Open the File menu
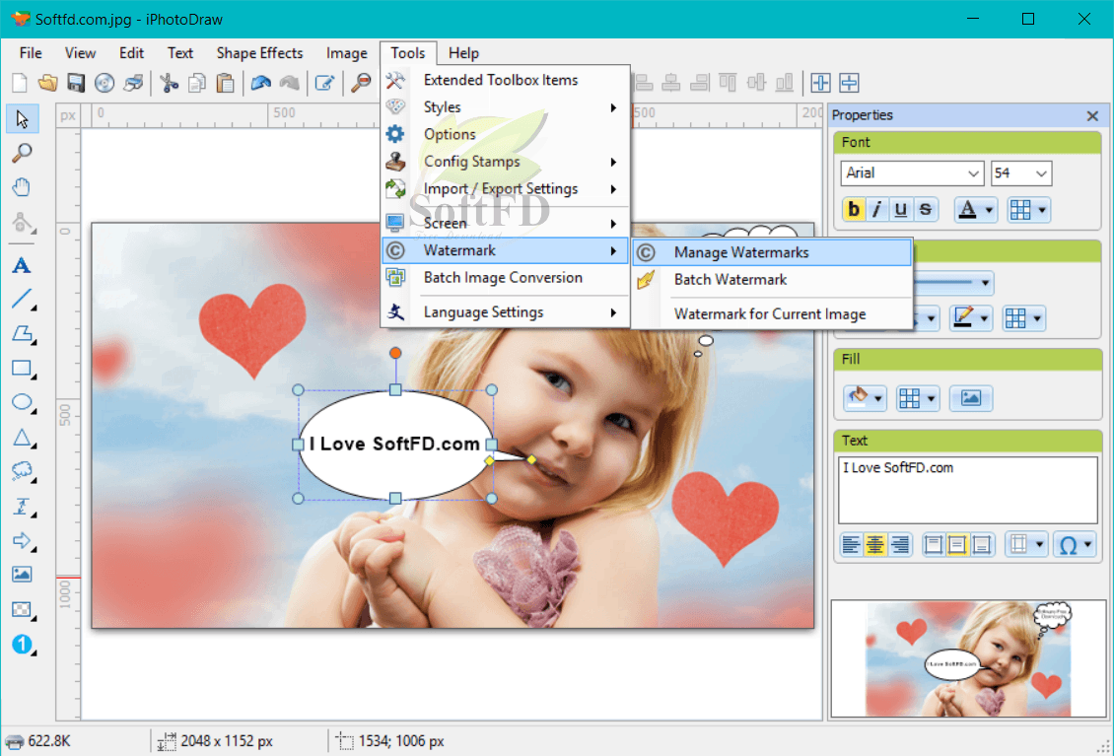Screen dimensions: 1114x756 (x=31, y=53)
